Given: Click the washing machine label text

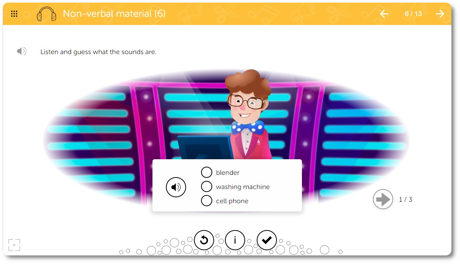Looking at the screenshot, I should coord(243,187).
